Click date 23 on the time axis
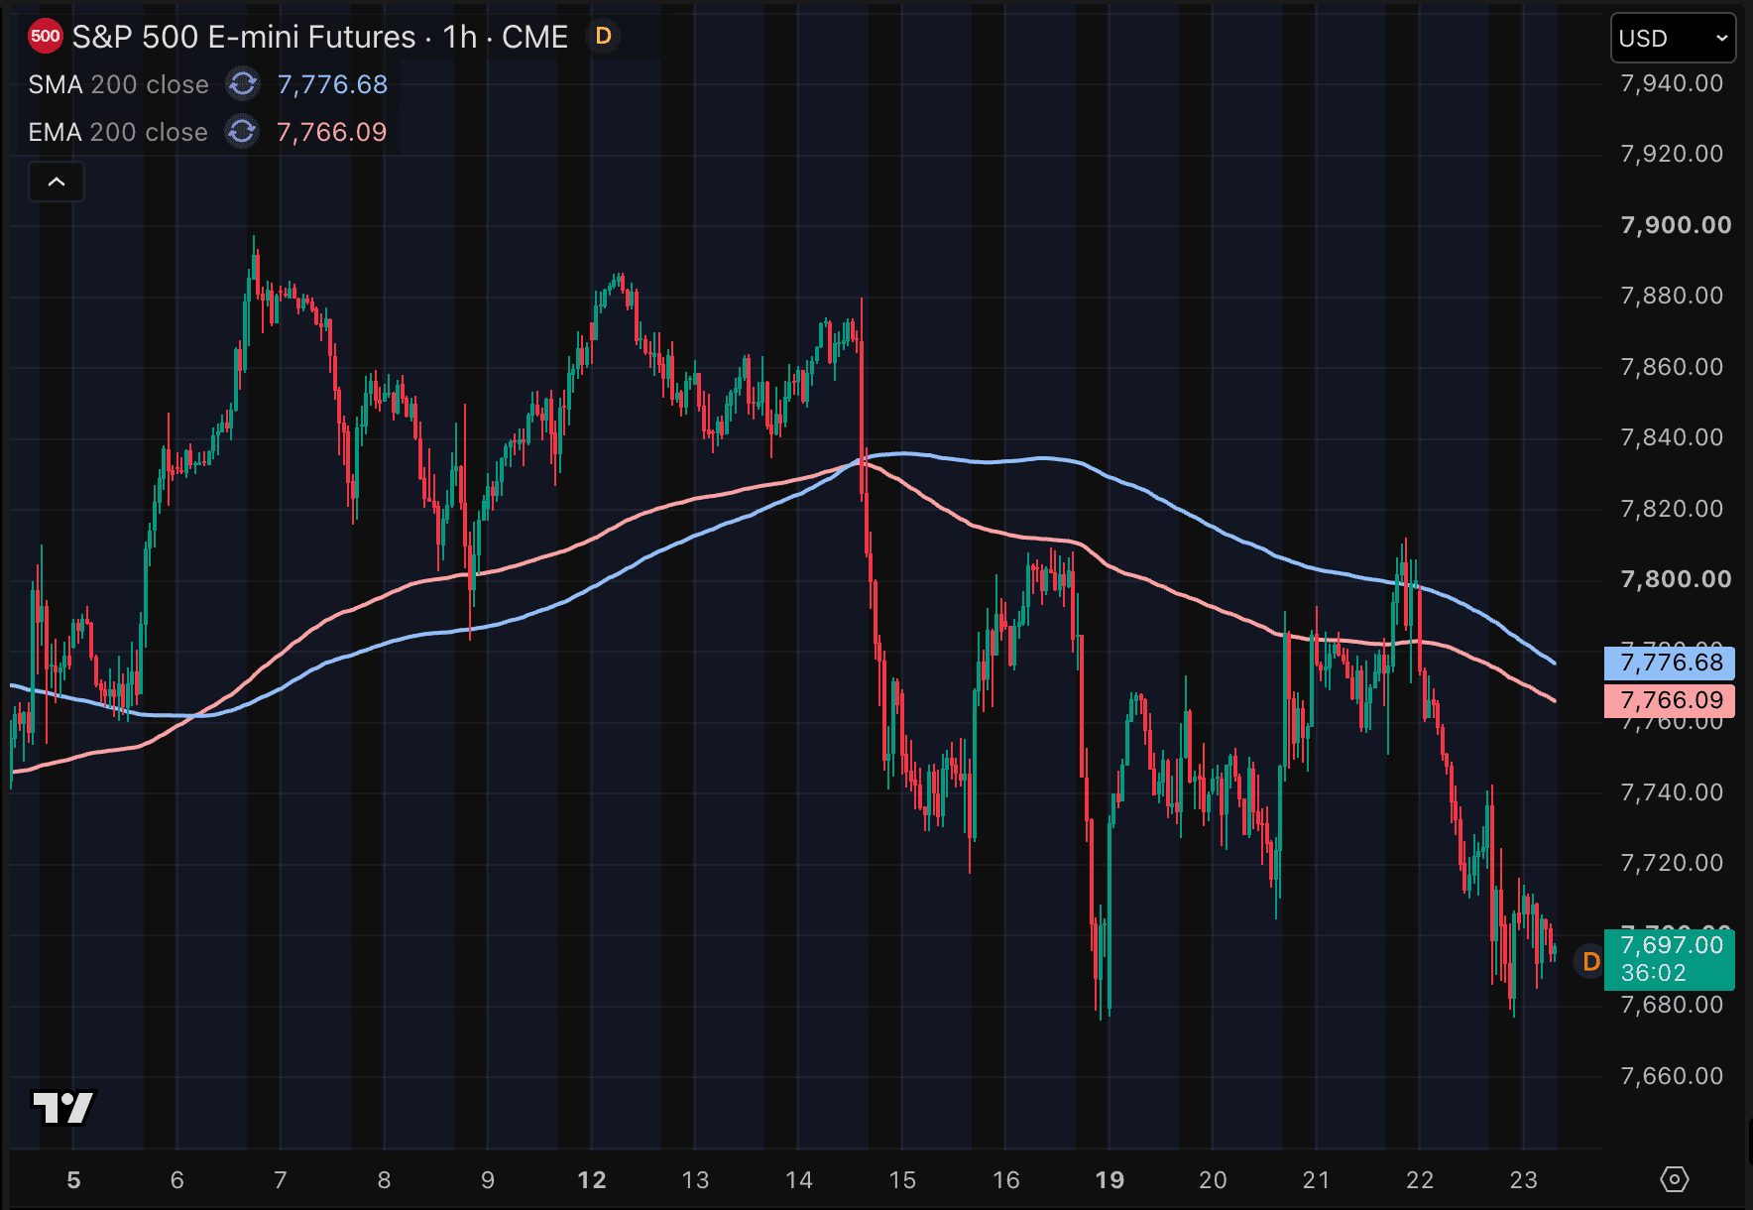 [x=1523, y=1180]
